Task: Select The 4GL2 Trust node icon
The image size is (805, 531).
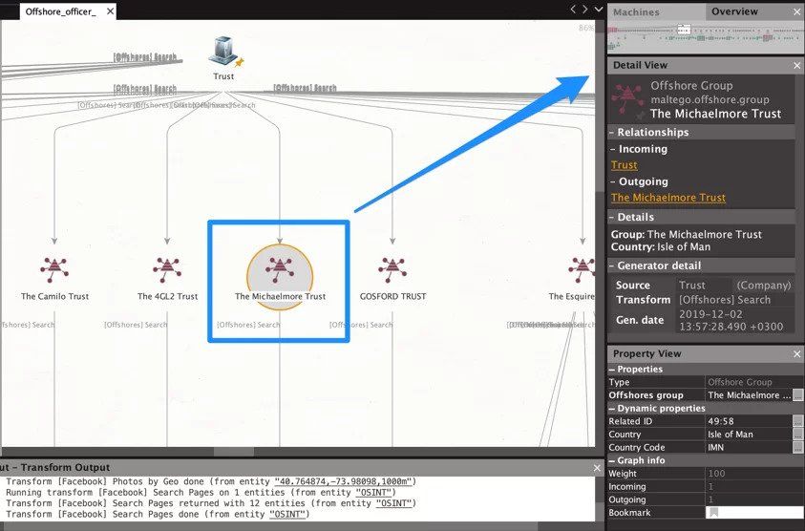Action: pyautogui.click(x=166, y=269)
